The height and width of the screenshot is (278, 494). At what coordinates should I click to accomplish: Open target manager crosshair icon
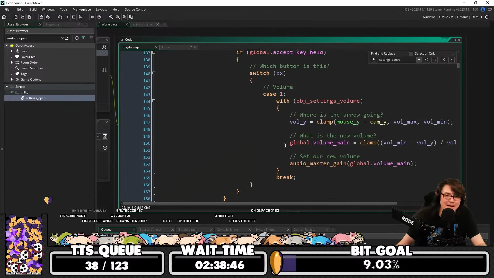(487, 17)
